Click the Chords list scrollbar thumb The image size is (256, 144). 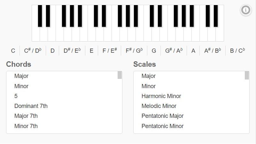coord(120,75)
